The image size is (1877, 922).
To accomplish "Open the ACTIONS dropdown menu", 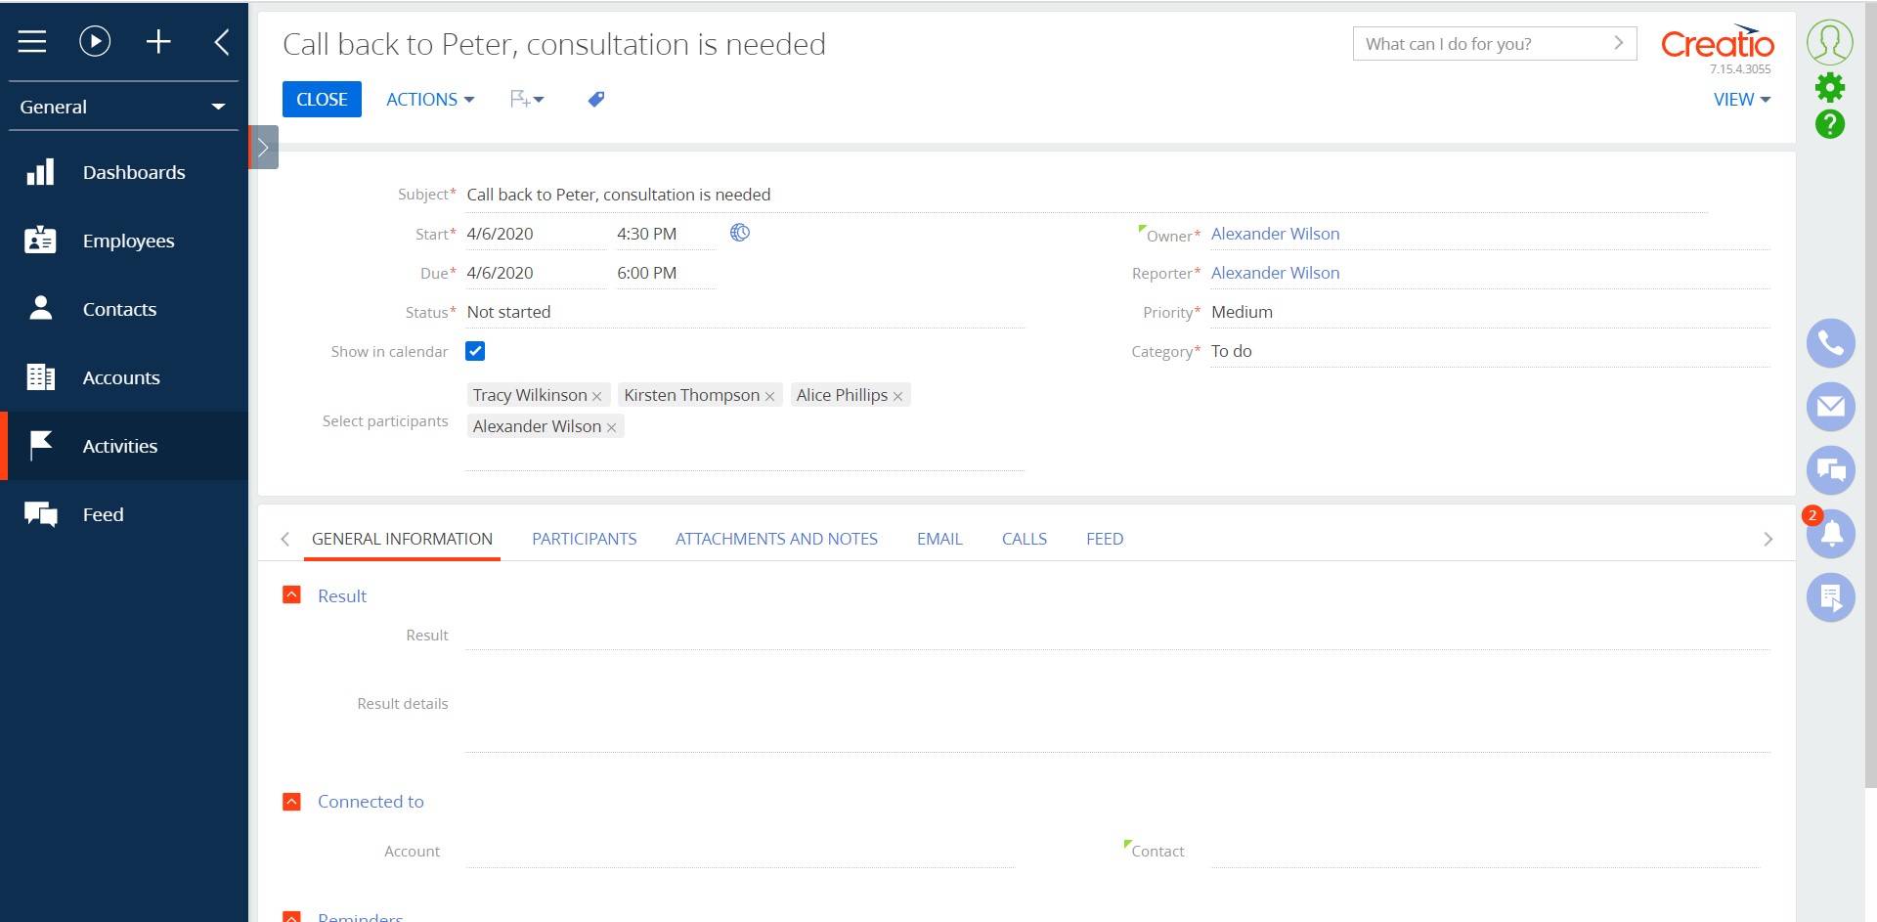I will click(x=430, y=100).
